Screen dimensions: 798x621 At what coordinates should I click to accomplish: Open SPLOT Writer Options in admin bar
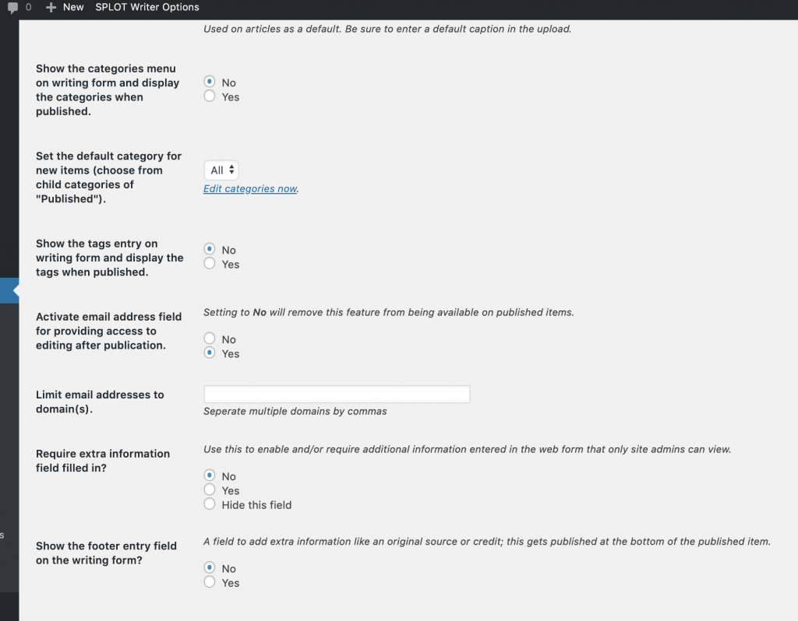(147, 7)
